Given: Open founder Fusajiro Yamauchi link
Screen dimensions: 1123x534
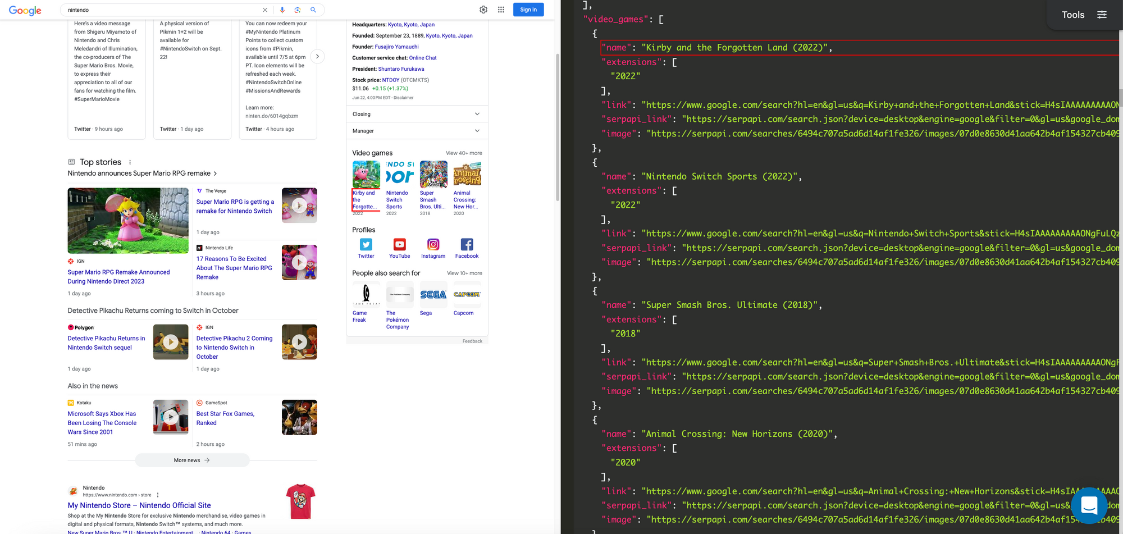Looking at the screenshot, I should (396, 47).
